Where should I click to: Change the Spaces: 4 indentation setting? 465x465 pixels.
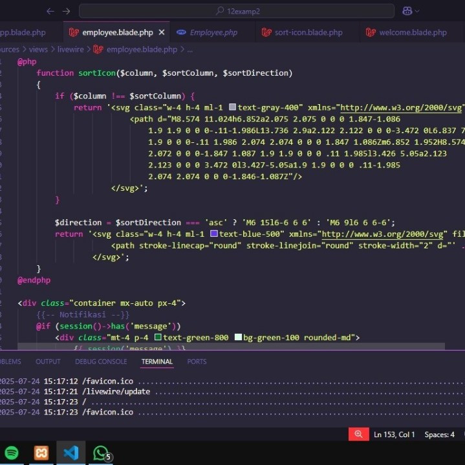[439, 435]
